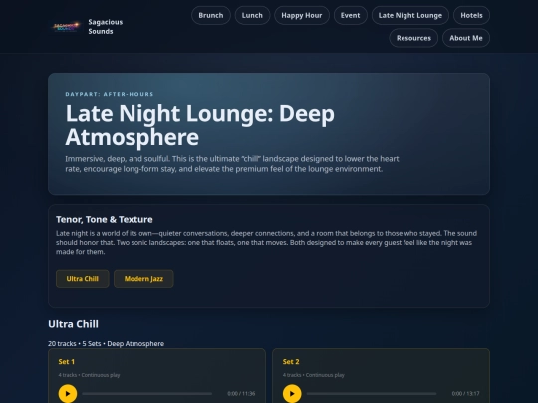This screenshot has height=403, width=538.
Task: Seek within Set 2 progress bar
Action: coord(372,394)
